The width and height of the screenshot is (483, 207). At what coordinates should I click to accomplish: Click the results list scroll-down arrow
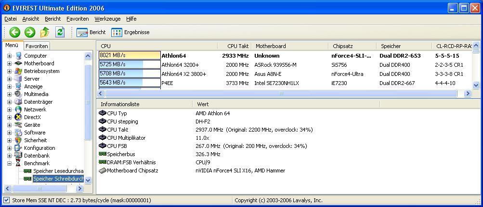(476, 85)
